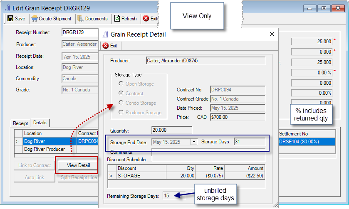The width and height of the screenshot is (349, 209).
Task: Click the Refresh icon in toolbar
Action: 117,18
